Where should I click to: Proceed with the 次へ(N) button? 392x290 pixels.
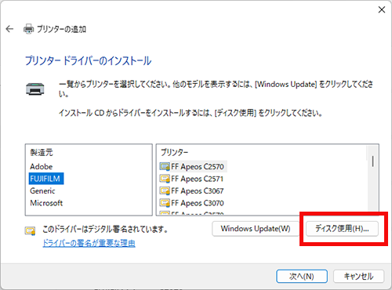point(302,276)
